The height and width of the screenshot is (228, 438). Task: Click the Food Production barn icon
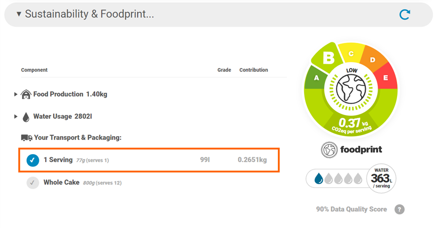point(26,94)
